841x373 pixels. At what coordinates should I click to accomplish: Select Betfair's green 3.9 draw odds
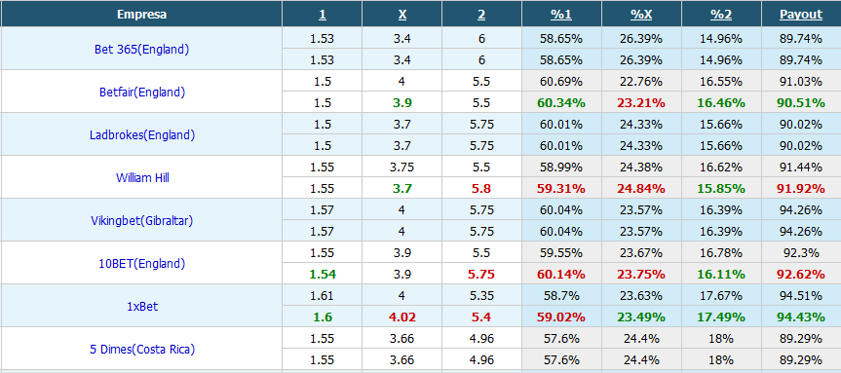click(402, 103)
